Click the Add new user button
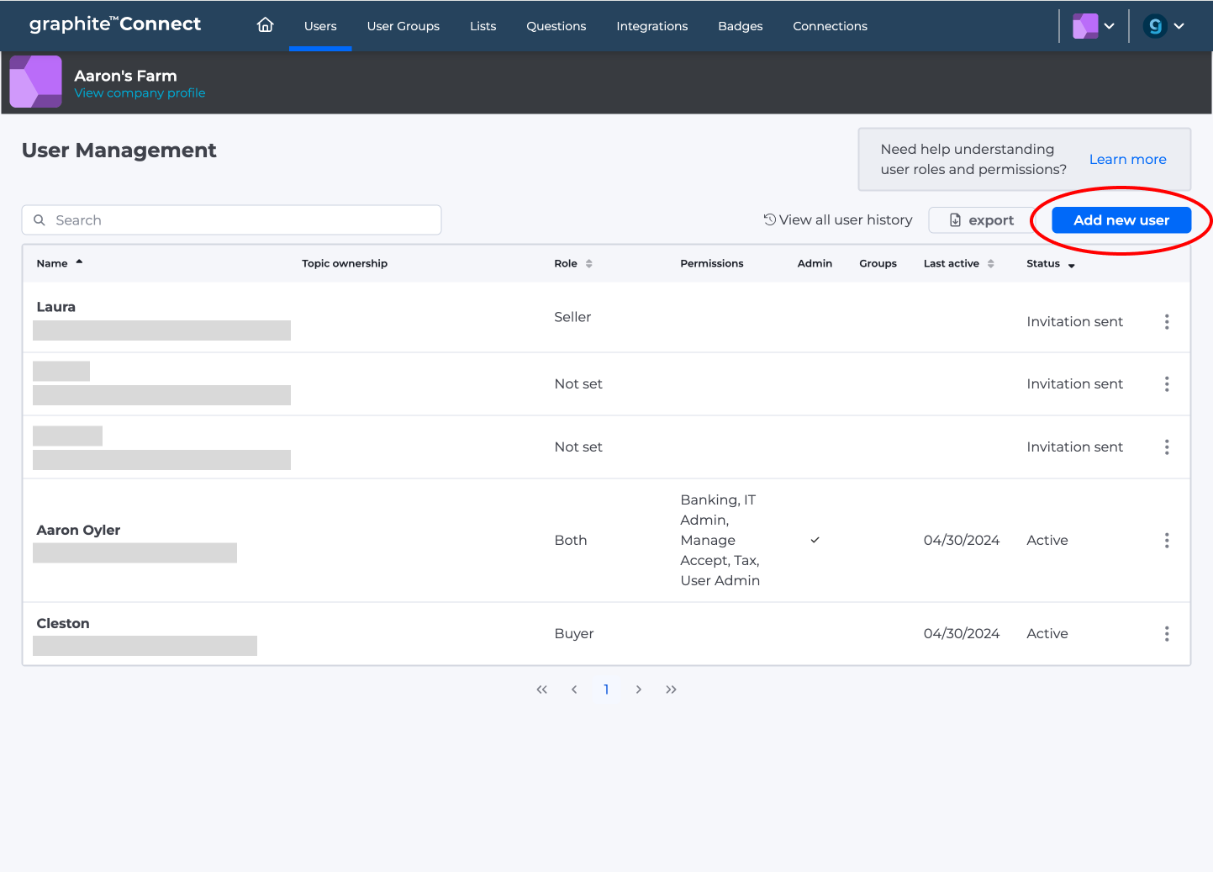Image resolution: width=1213 pixels, height=872 pixels. pyautogui.click(x=1121, y=220)
